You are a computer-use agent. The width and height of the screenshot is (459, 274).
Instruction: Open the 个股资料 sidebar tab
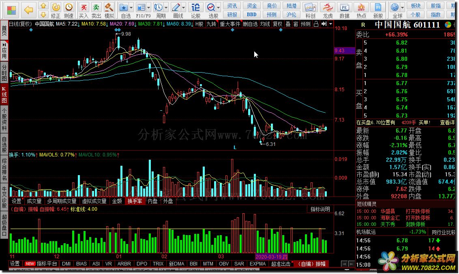click(4, 120)
